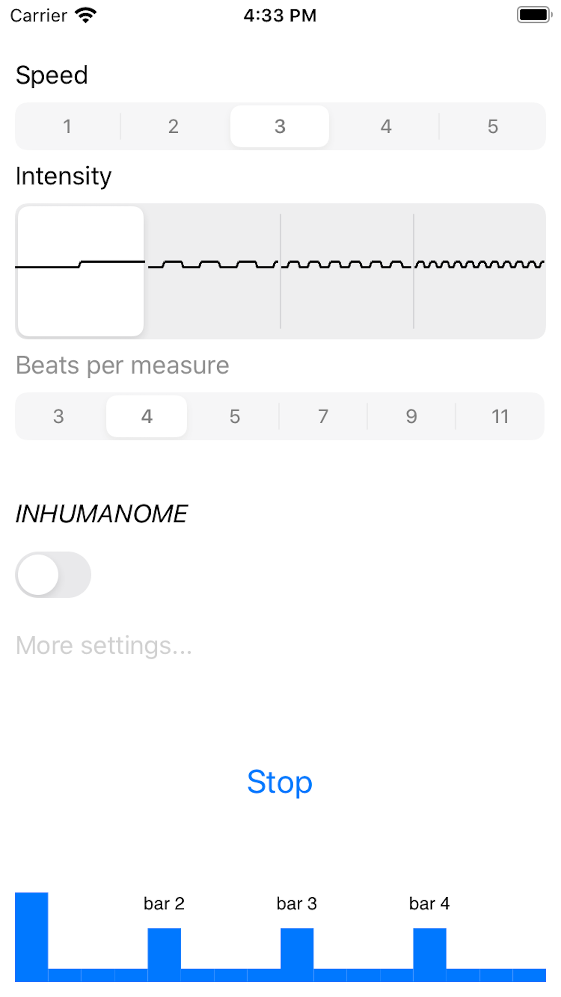This screenshot has height=997, width=561.
Task: Open More settings...
Action: [104, 645]
